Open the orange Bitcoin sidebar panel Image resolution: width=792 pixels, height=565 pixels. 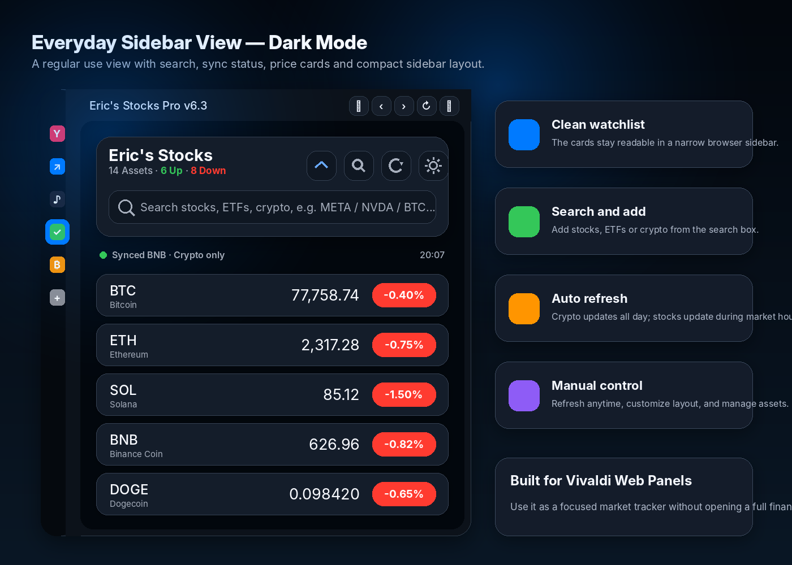click(57, 264)
